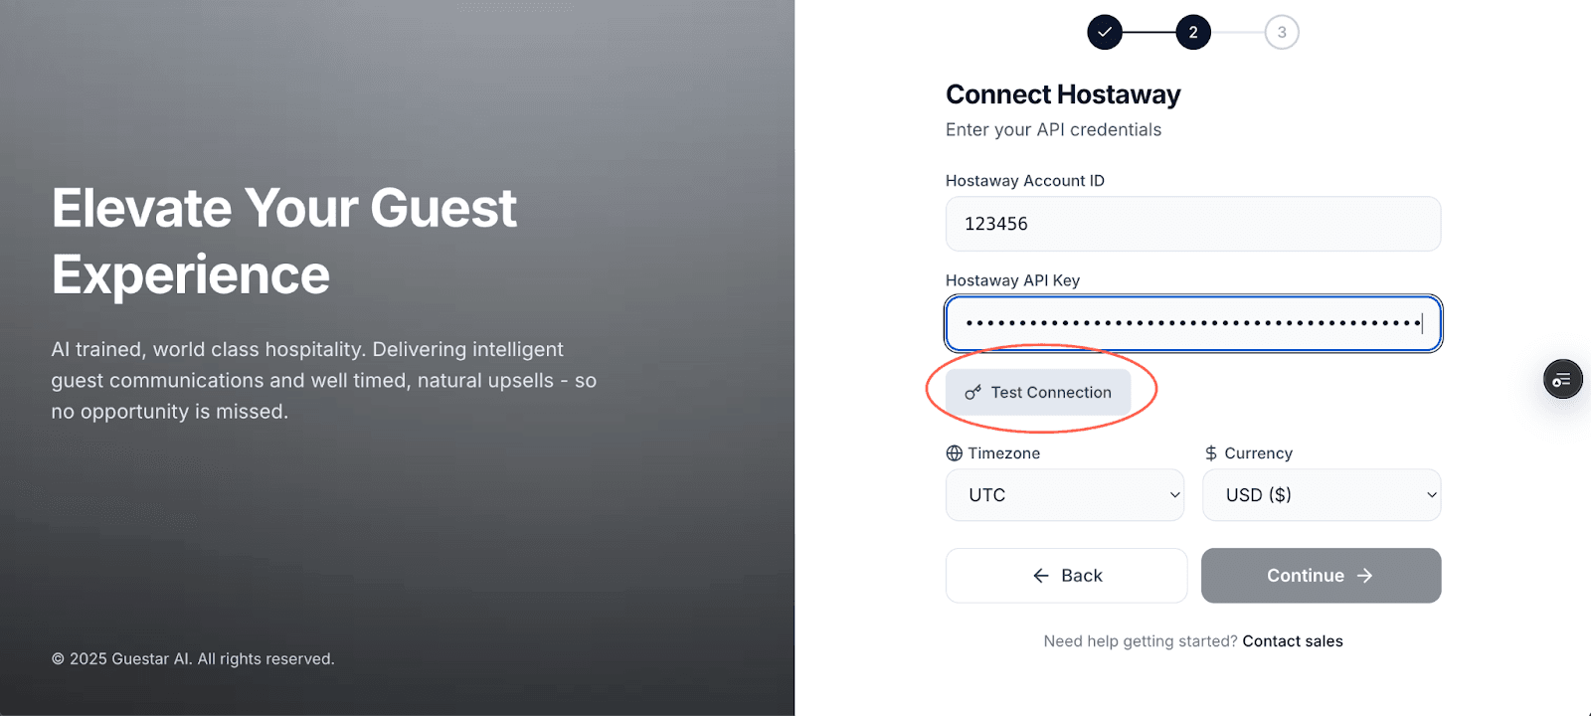Click the Connect Hostaway heading

pos(1062,93)
